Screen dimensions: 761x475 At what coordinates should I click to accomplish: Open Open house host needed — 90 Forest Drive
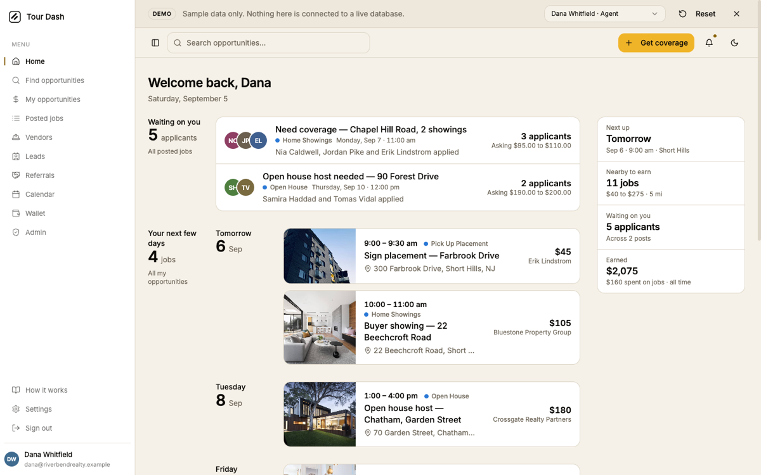398,187
